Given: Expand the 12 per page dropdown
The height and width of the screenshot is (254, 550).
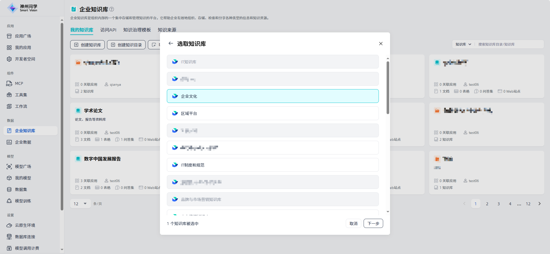Looking at the screenshot, I should pos(80,204).
